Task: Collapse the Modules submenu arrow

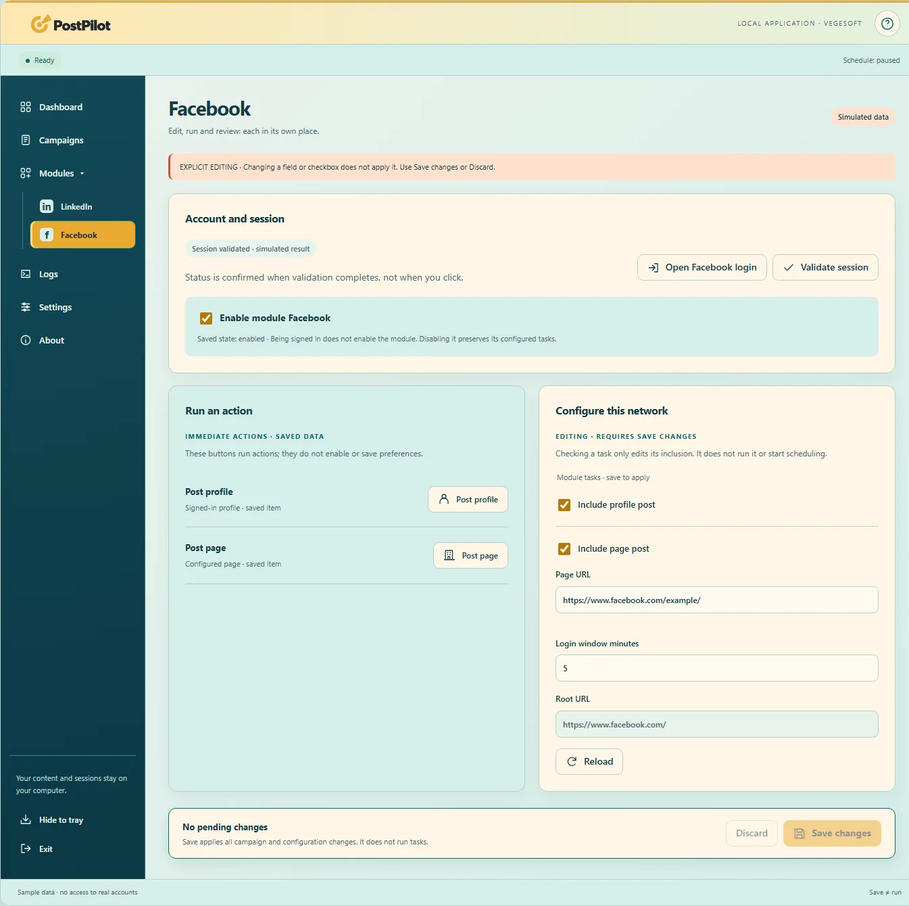Action: tap(82, 174)
